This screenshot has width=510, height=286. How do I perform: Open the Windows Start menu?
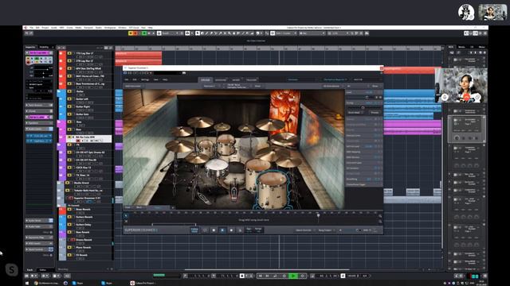[x=27, y=283]
